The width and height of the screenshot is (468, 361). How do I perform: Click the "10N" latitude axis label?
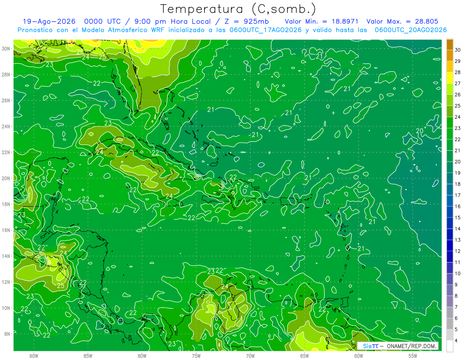6,308
